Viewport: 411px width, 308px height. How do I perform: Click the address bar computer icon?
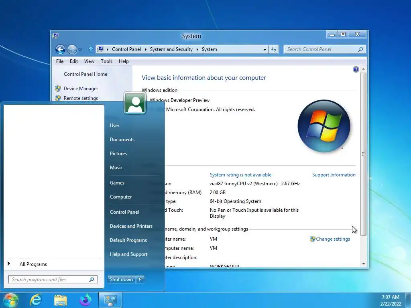[x=100, y=49]
